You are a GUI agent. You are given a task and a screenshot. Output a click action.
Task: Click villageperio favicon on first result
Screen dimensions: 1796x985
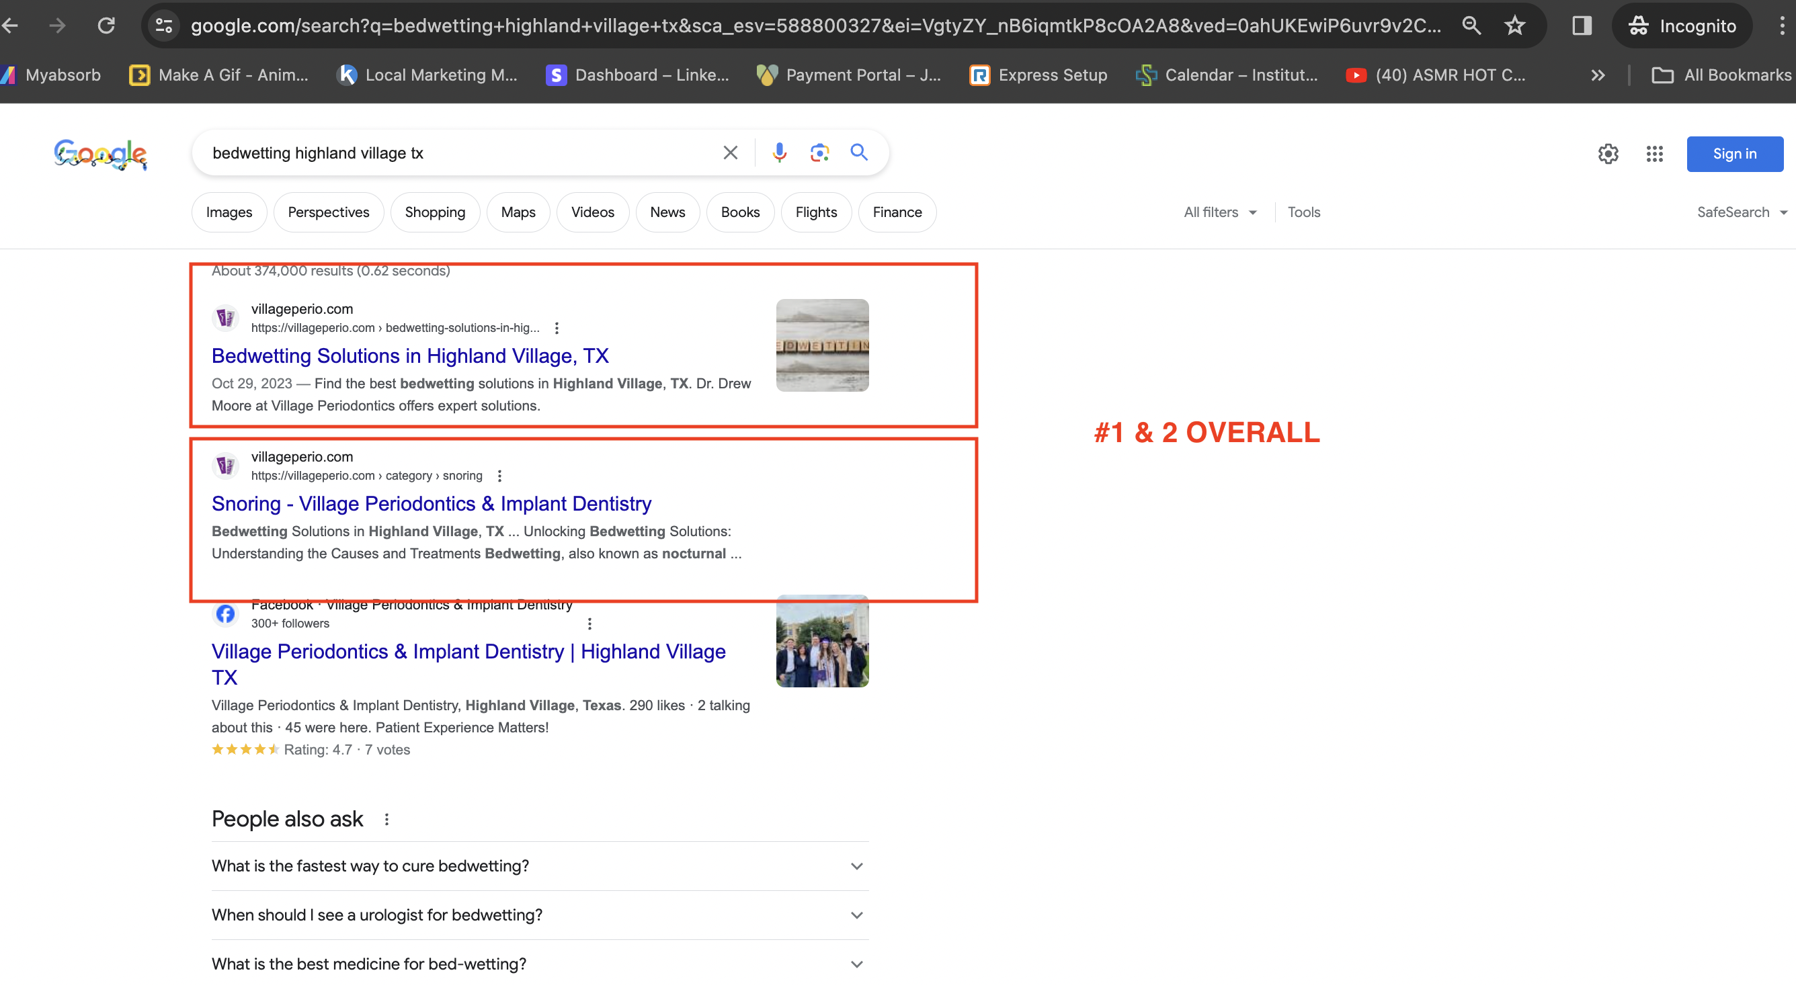point(225,318)
